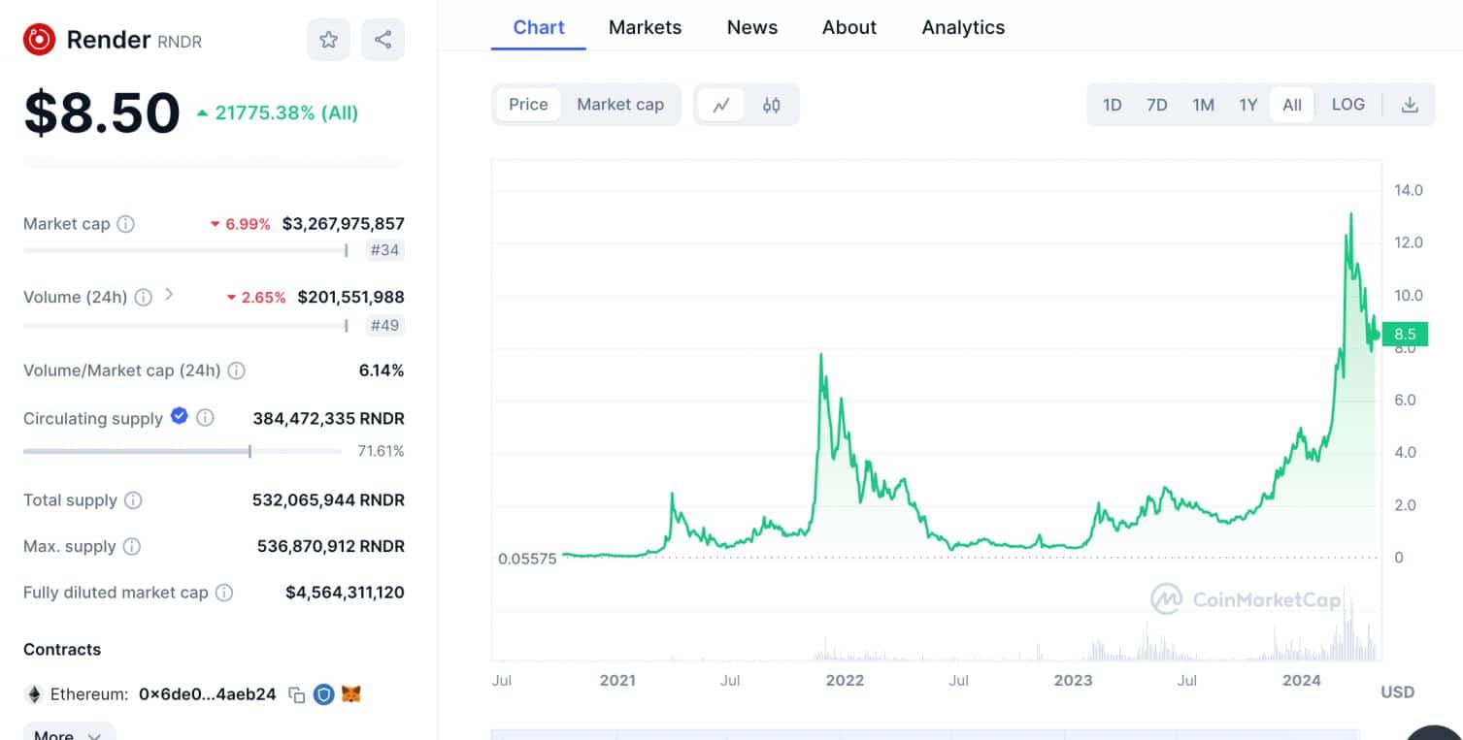Click the Contracts section heading

(x=62, y=650)
